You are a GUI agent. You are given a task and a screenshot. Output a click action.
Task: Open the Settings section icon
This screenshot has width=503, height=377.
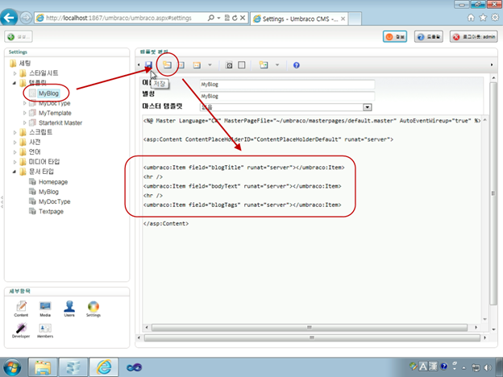[94, 309]
